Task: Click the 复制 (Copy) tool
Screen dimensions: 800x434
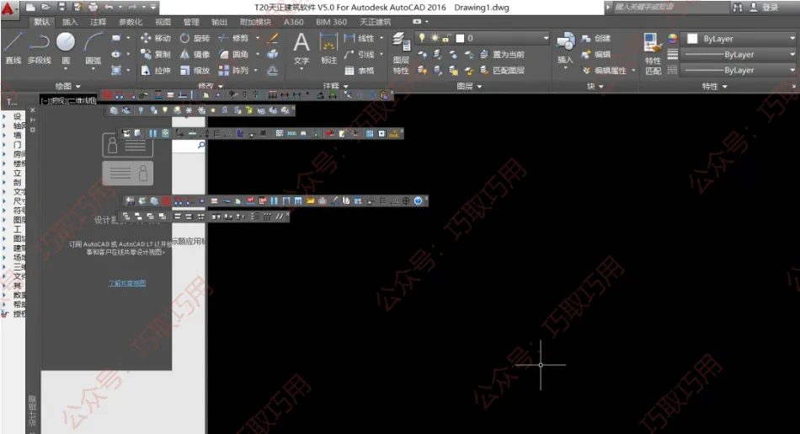Action: tap(156, 54)
